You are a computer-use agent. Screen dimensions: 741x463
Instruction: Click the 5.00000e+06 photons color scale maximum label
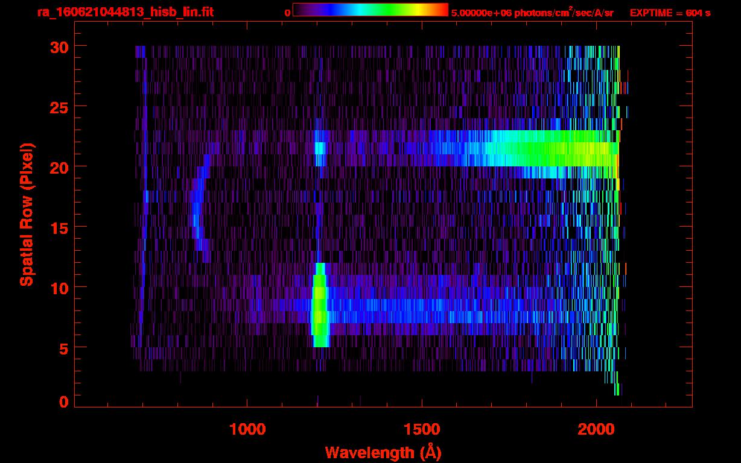pos(532,13)
